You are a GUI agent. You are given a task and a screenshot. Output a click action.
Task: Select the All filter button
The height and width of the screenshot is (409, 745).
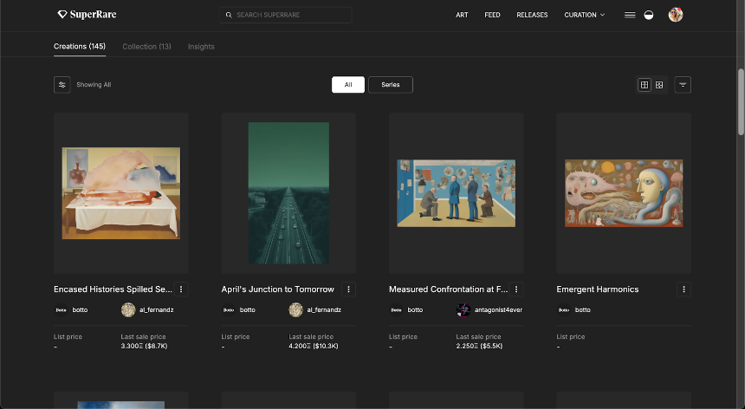click(347, 85)
